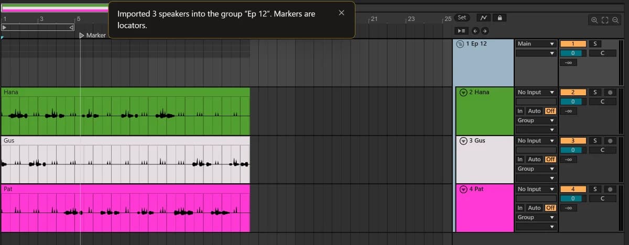Open Gus's Group output dropdown
629x245 pixels.
[x=536, y=169]
